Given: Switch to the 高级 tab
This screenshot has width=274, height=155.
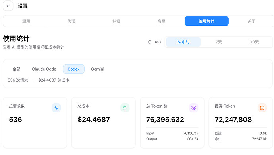Looking at the screenshot, I should click(x=161, y=21).
